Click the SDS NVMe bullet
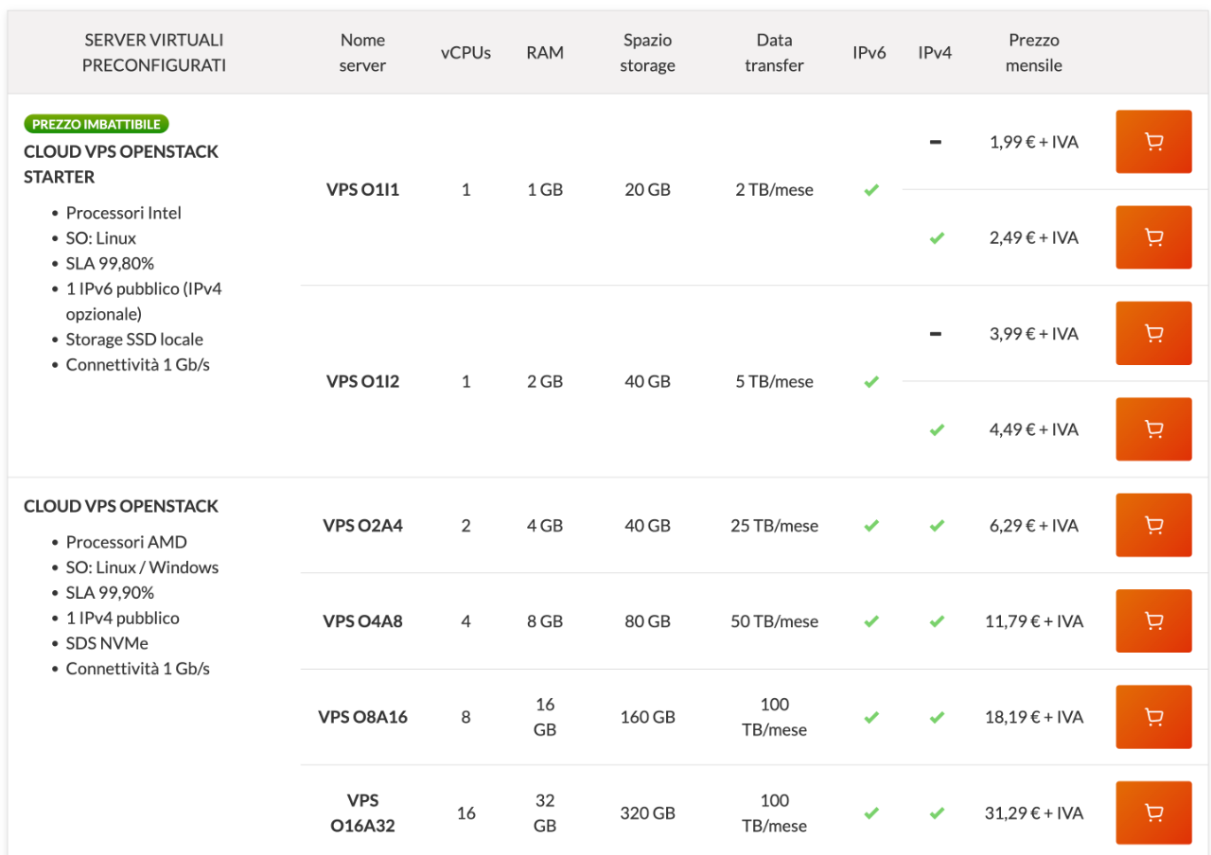 tap(107, 643)
